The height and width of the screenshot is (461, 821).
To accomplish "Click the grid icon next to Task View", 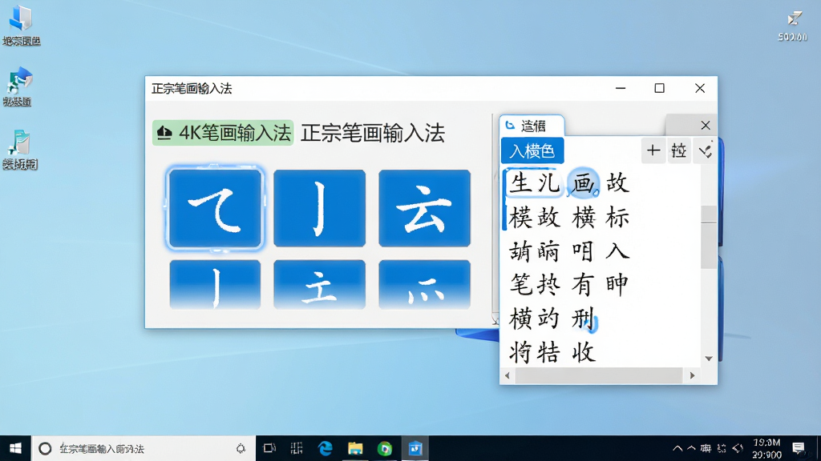I will 297,448.
